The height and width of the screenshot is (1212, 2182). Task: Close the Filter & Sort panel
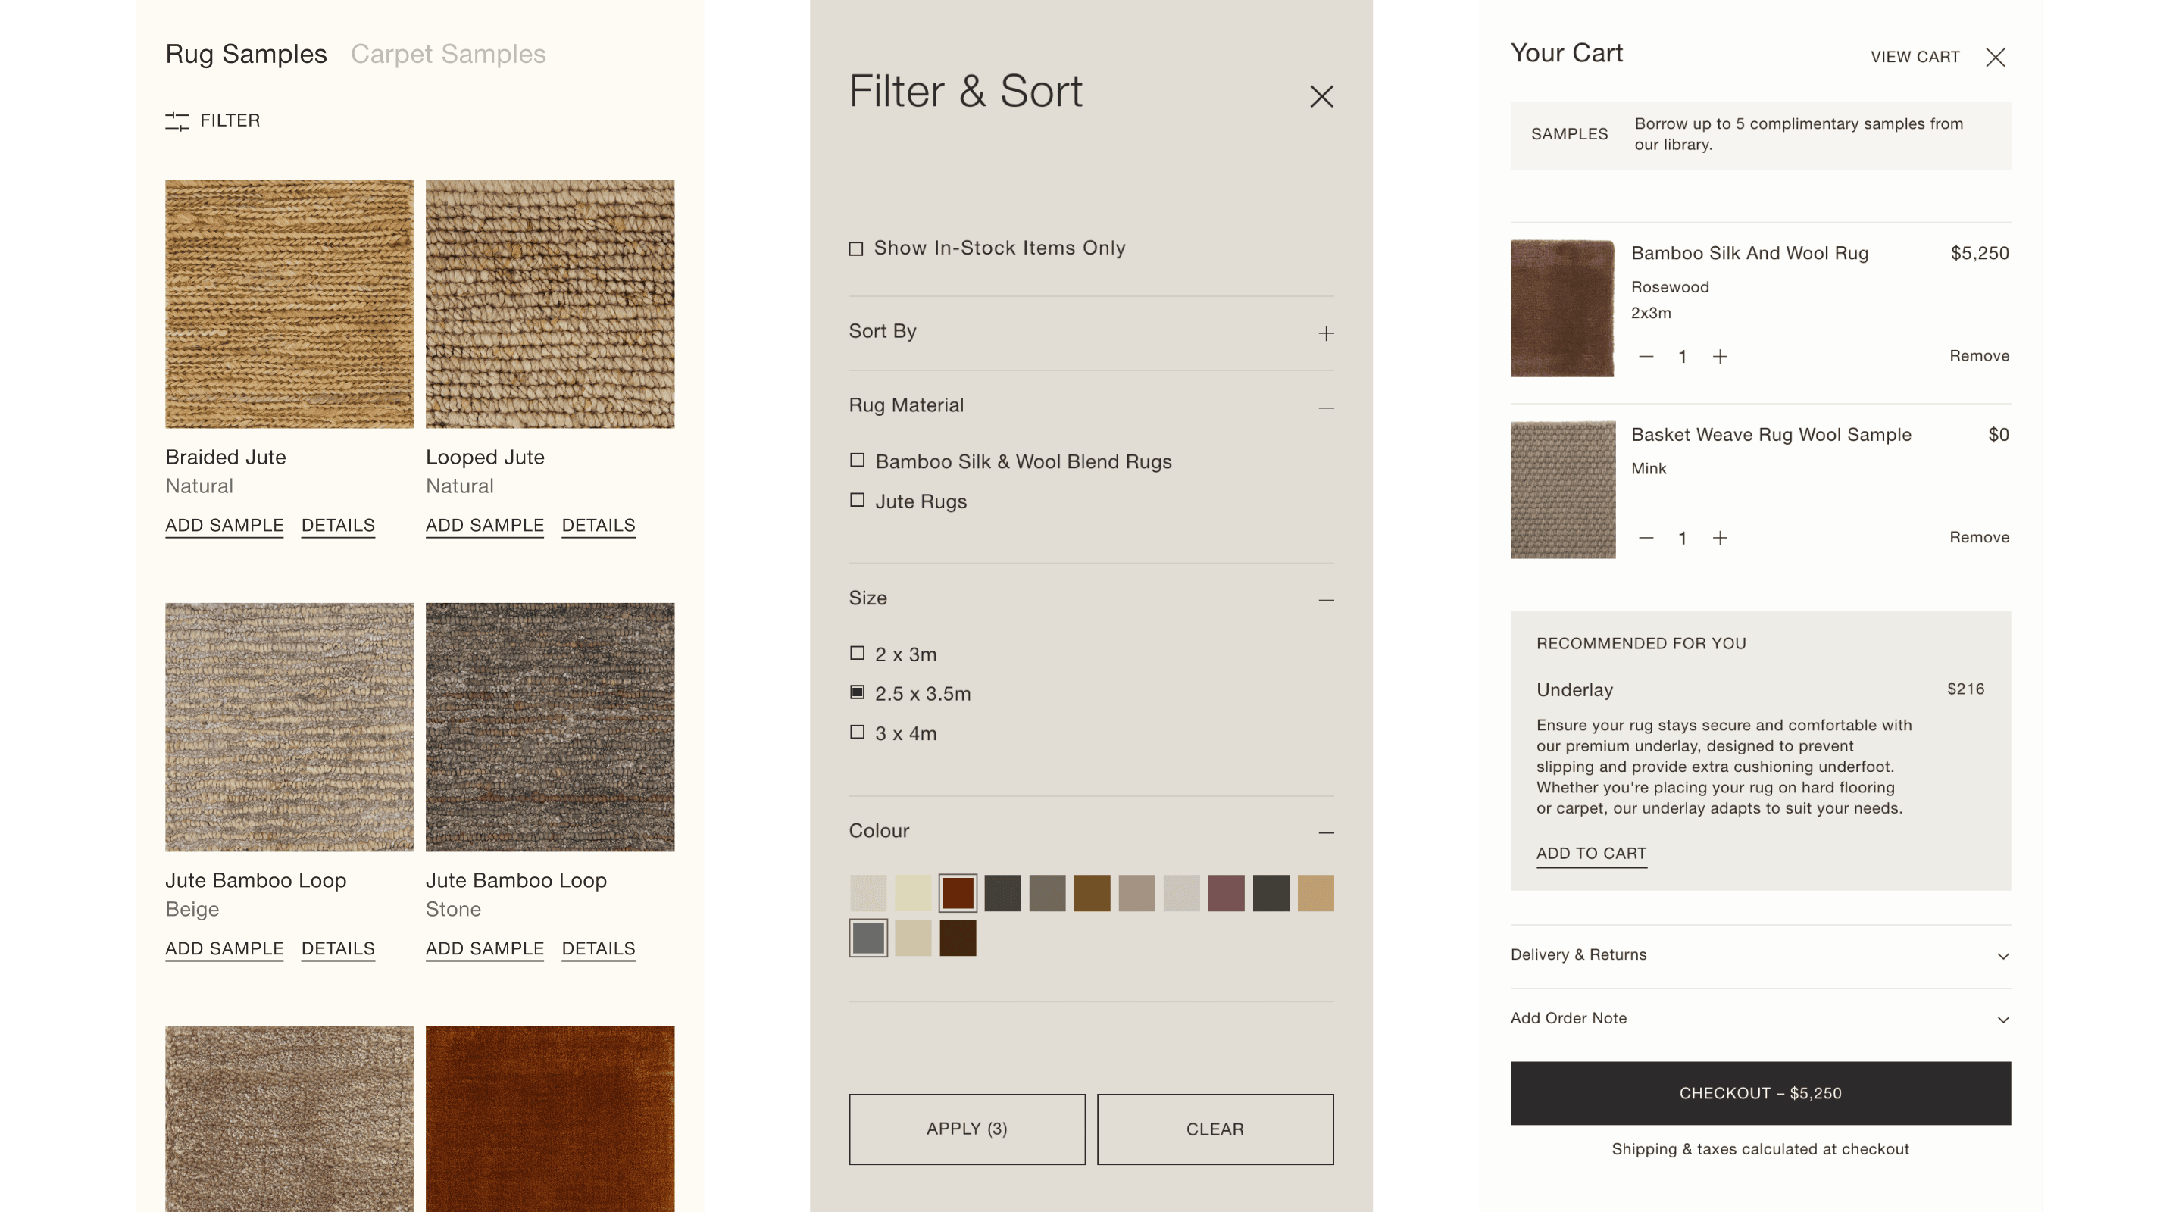pyautogui.click(x=1321, y=96)
